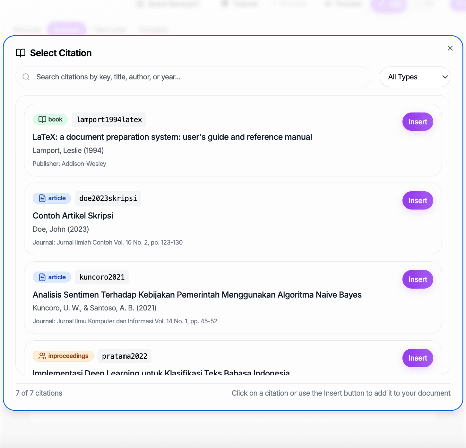
Task: Click the dropdown chevron beside All Types
Action: (x=445, y=77)
